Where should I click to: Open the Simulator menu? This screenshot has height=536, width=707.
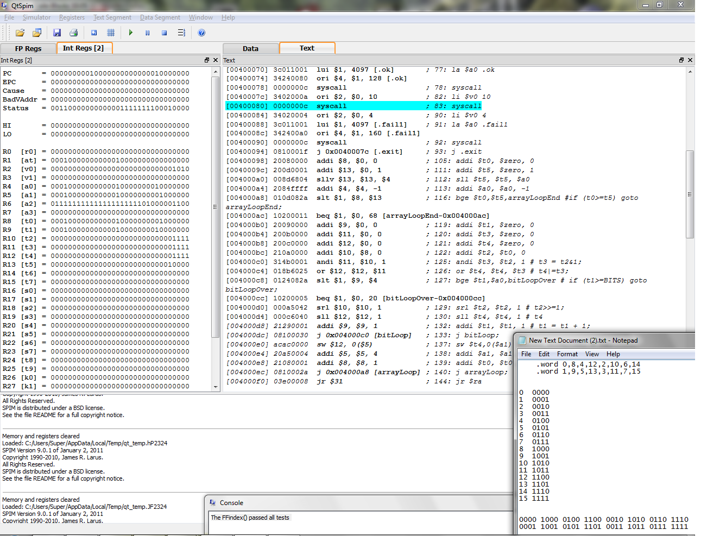(x=36, y=17)
